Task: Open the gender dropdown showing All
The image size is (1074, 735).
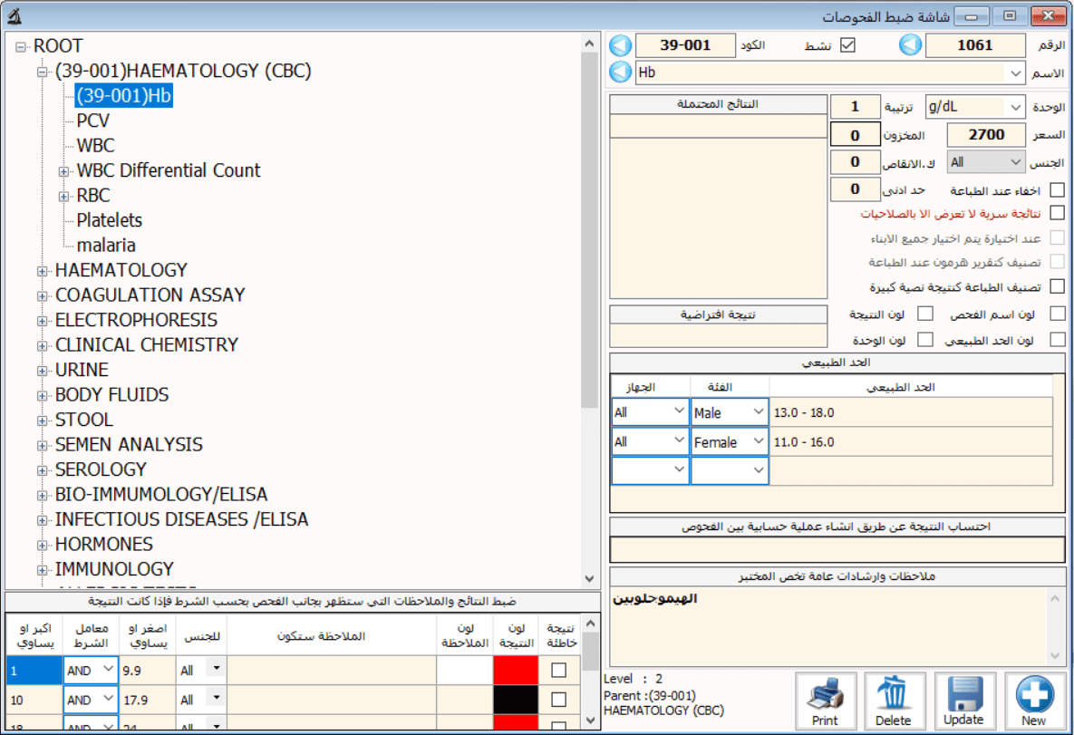Action: click(x=1014, y=162)
